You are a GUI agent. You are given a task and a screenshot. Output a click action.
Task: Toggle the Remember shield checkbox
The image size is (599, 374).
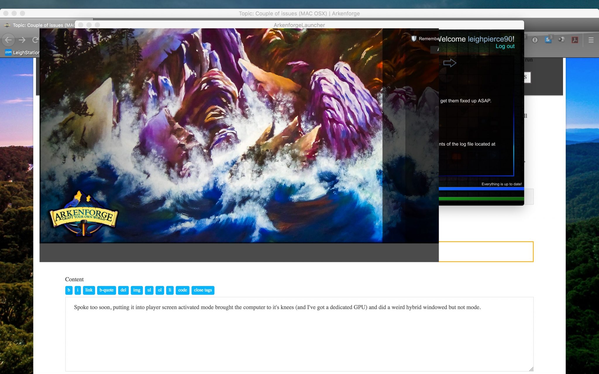pyautogui.click(x=414, y=39)
